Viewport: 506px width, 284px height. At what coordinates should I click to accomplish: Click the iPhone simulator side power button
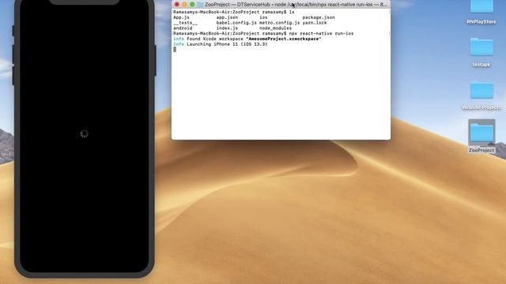pos(155,60)
